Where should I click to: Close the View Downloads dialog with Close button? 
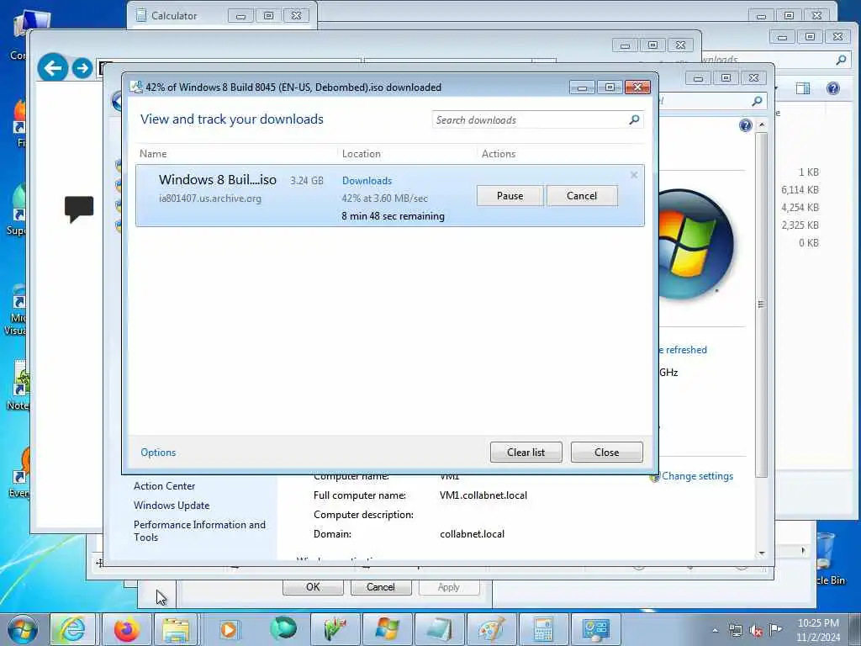[606, 452]
